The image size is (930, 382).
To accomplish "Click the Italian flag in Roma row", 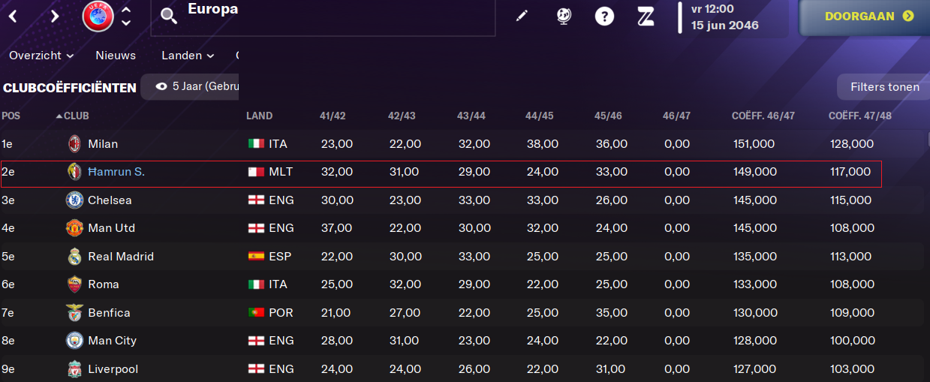I will [x=256, y=284].
